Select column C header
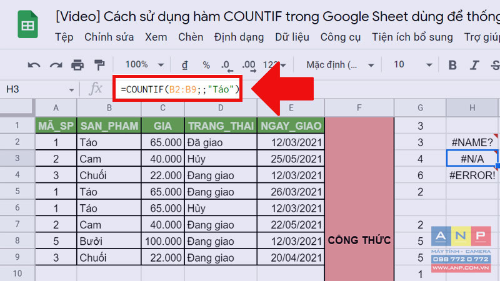500x281 pixels. 162,107
